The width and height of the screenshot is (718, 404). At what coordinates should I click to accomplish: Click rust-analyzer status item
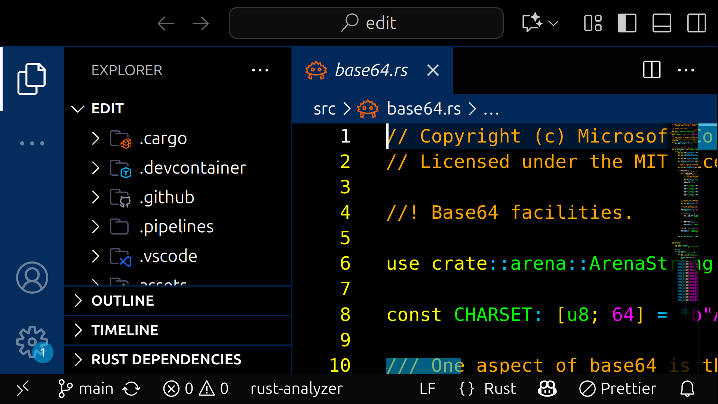296,389
